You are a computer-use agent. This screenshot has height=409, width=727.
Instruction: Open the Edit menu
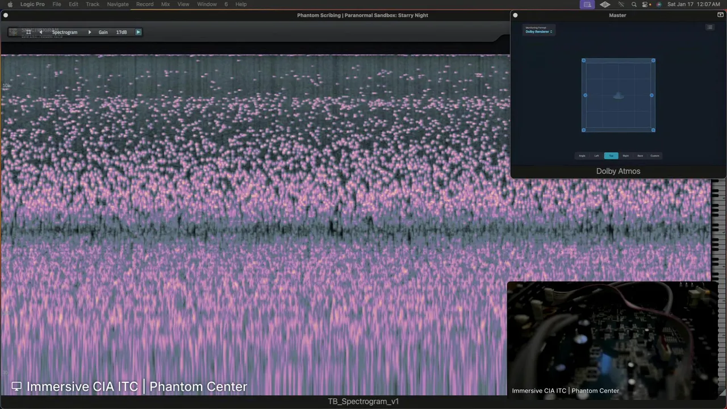(x=73, y=4)
